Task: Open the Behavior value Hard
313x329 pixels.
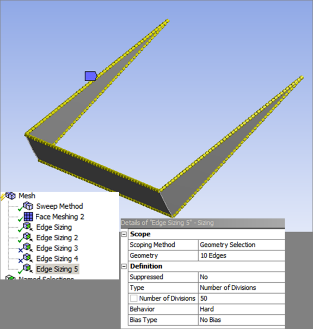Action: (x=241, y=309)
